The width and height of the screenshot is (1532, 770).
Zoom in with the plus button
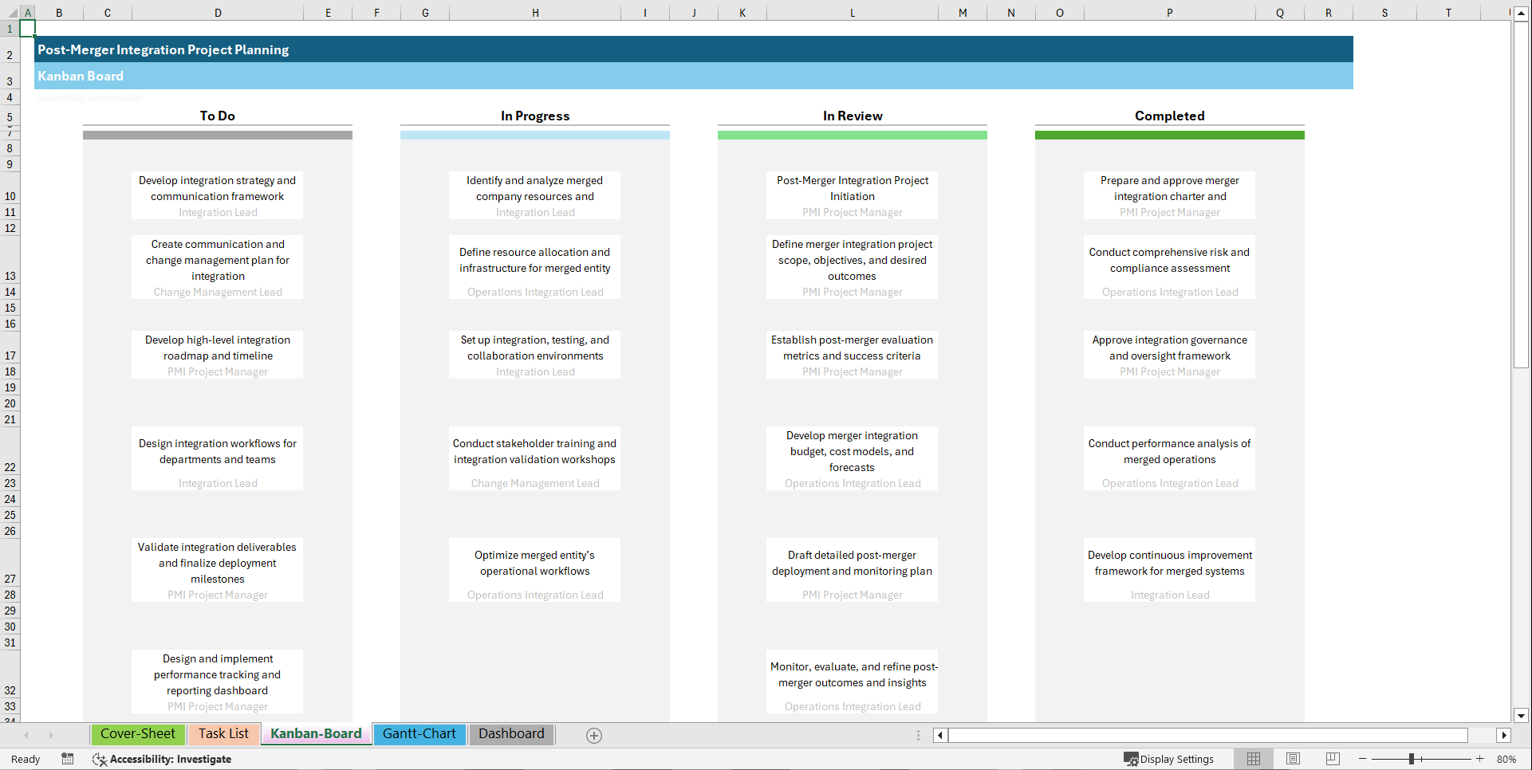1479,759
